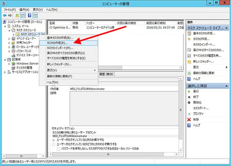Click the 無効化 disable arrow icon
The width and height of the screenshot is (231, 166).
(189, 103)
